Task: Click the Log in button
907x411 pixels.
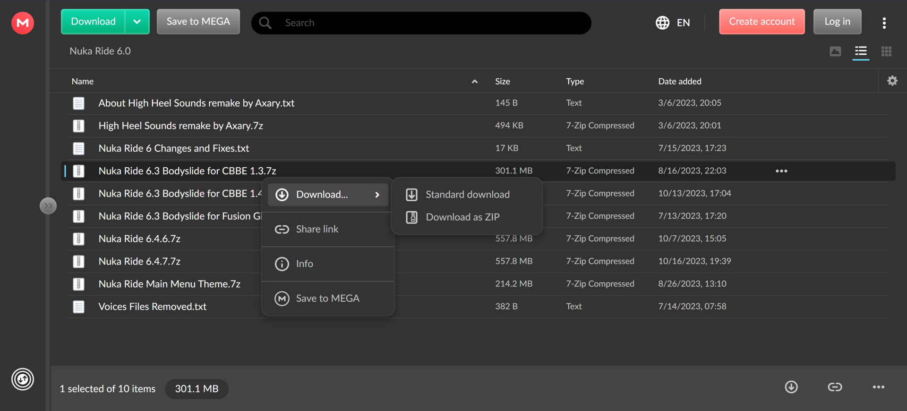Action: 837,22
